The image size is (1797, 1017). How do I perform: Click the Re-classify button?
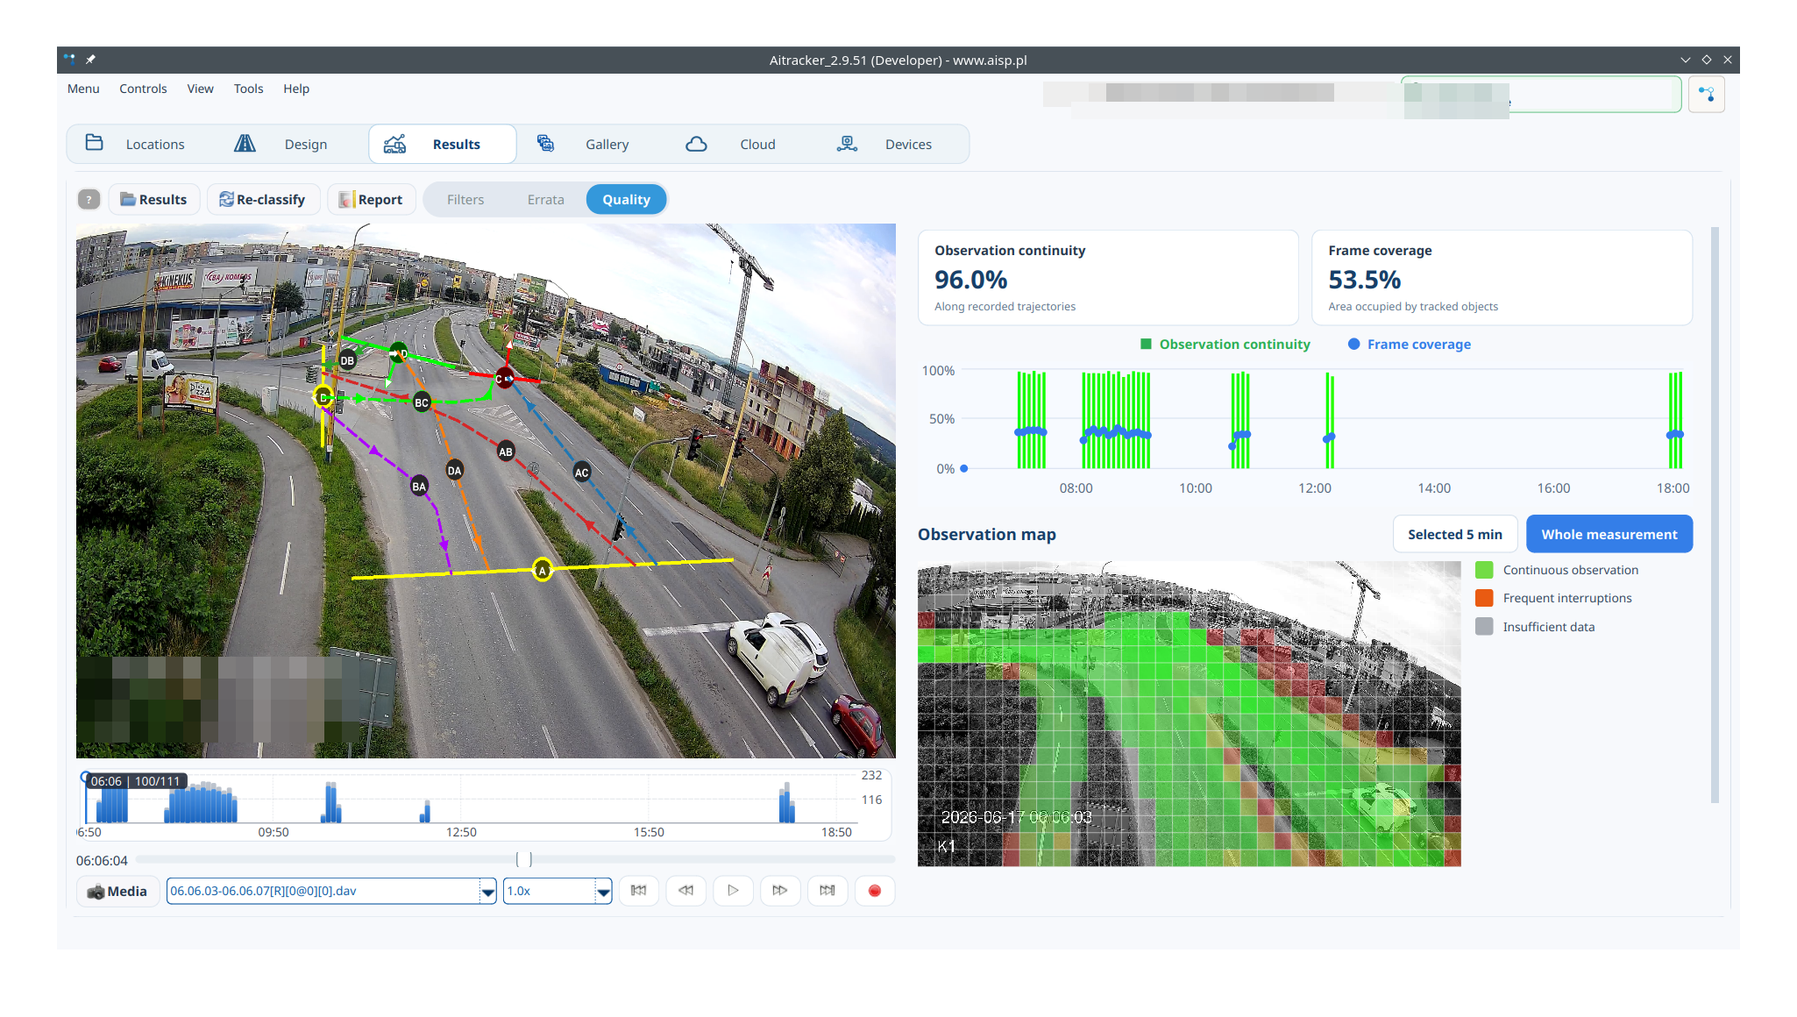pyautogui.click(x=263, y=200)
